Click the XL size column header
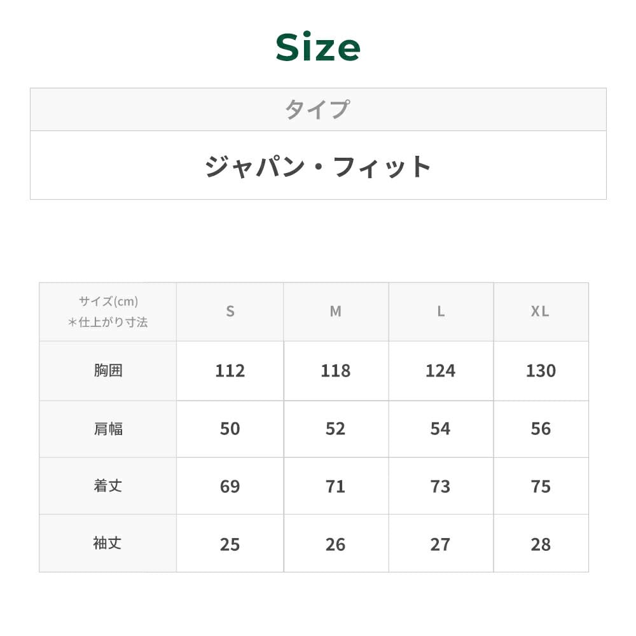The height and width of the screenshot is (636, 636). tap(540, 311)
